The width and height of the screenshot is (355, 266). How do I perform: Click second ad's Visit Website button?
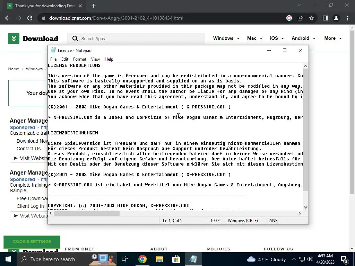tap(29, 216)
